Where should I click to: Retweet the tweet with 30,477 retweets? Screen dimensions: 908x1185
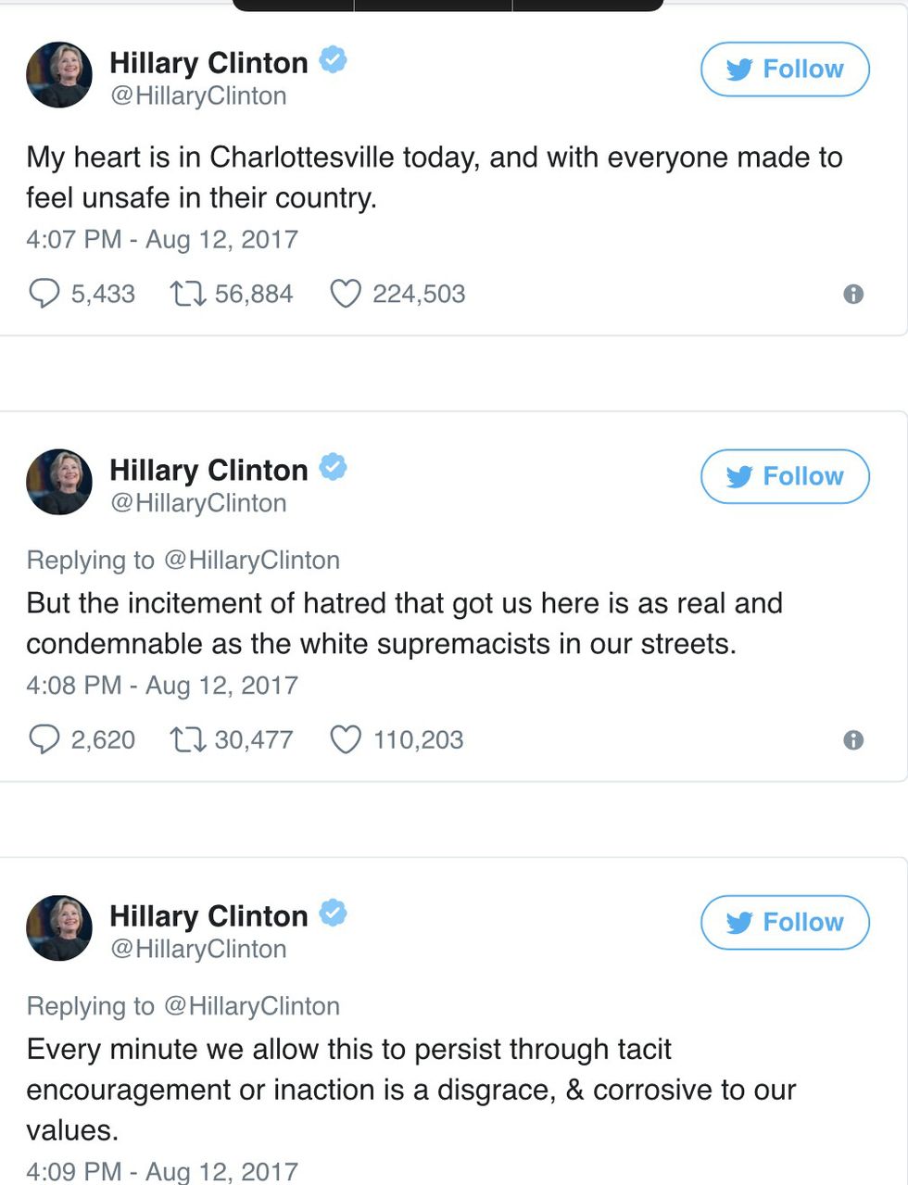(x=186, y=739)
